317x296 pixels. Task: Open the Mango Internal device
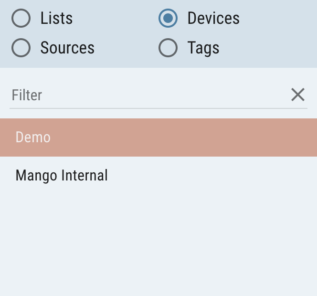158,176
